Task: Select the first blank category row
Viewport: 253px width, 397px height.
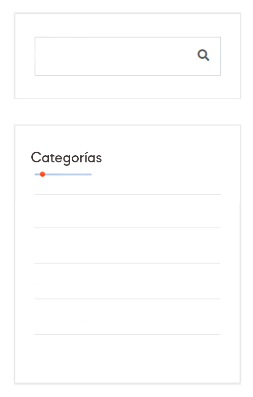Action: [x=127, y=211]
